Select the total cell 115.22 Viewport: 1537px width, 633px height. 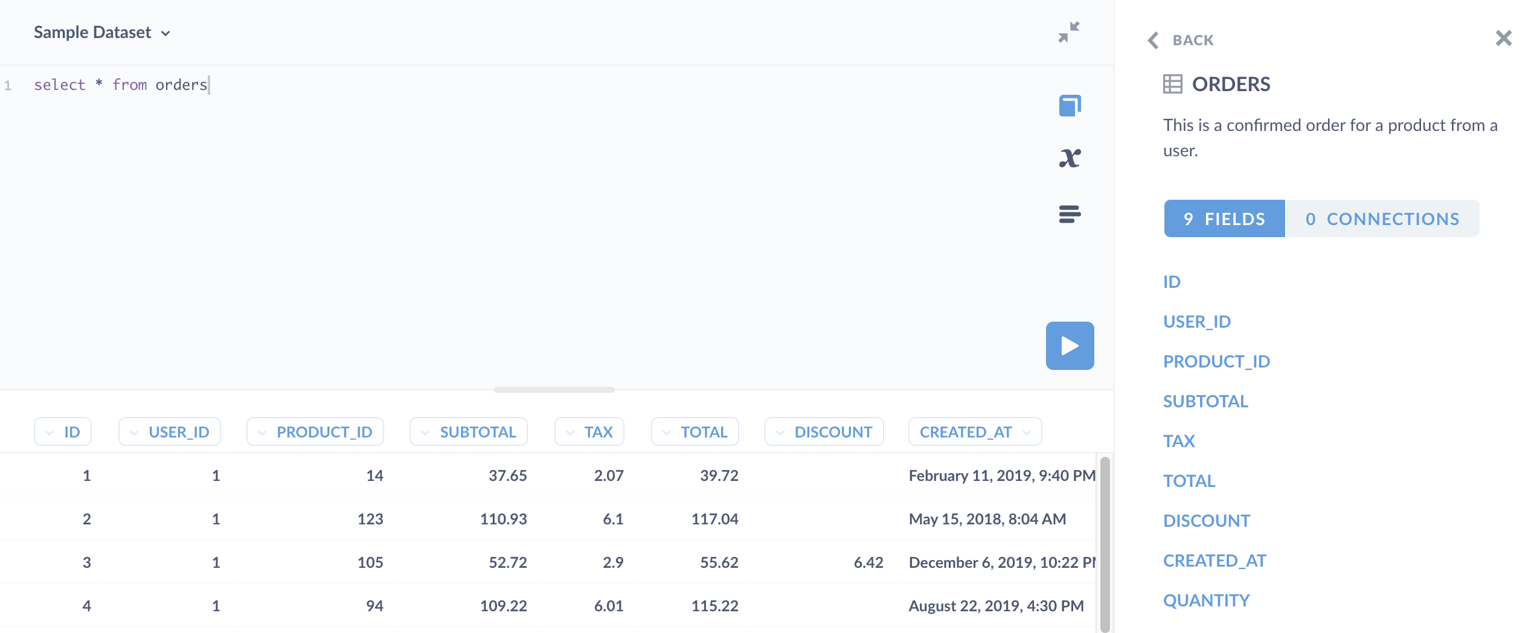point(715,606)
